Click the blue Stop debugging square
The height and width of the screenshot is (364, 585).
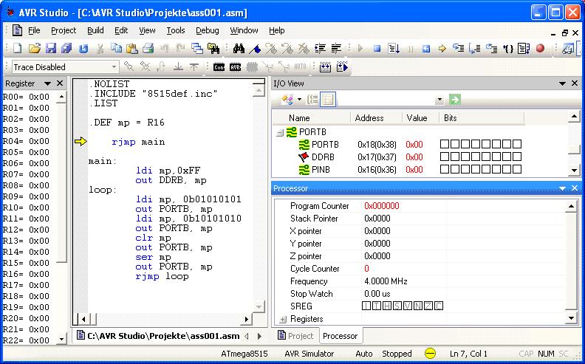377,49
